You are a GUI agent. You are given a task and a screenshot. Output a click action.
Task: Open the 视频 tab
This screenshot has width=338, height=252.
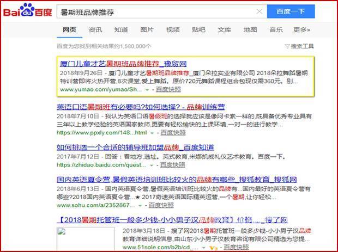[x=173, y=30]
